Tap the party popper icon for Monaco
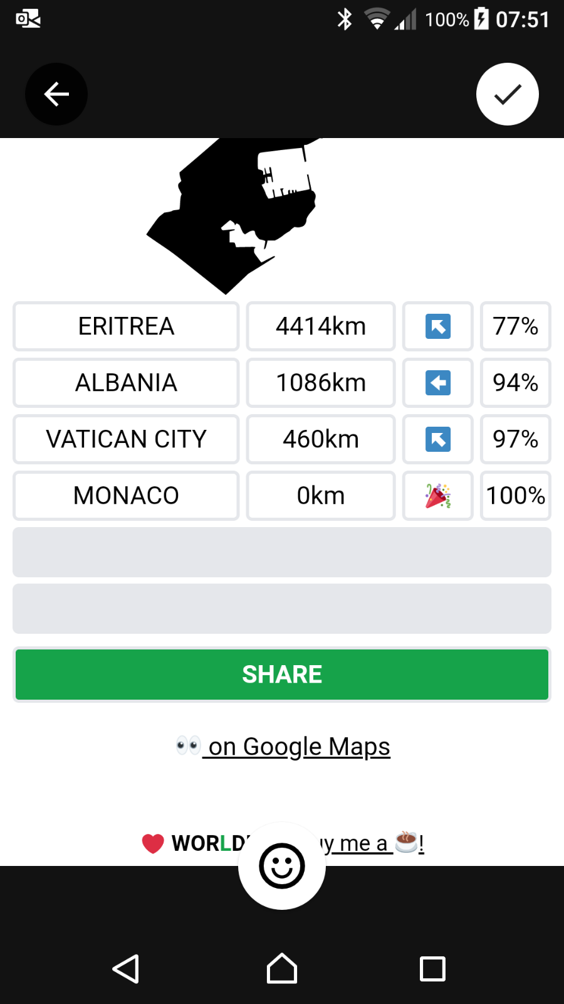The image size is (564, 1004). pyautogui.click(x=438, y=496)
